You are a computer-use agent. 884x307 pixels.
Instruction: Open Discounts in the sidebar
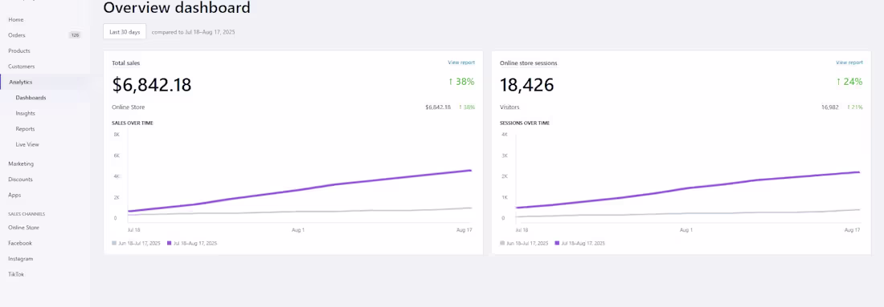pos(20,180)
